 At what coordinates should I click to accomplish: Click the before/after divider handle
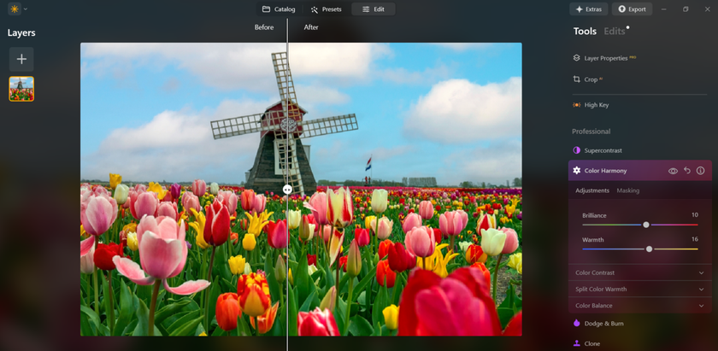(287, 189)
